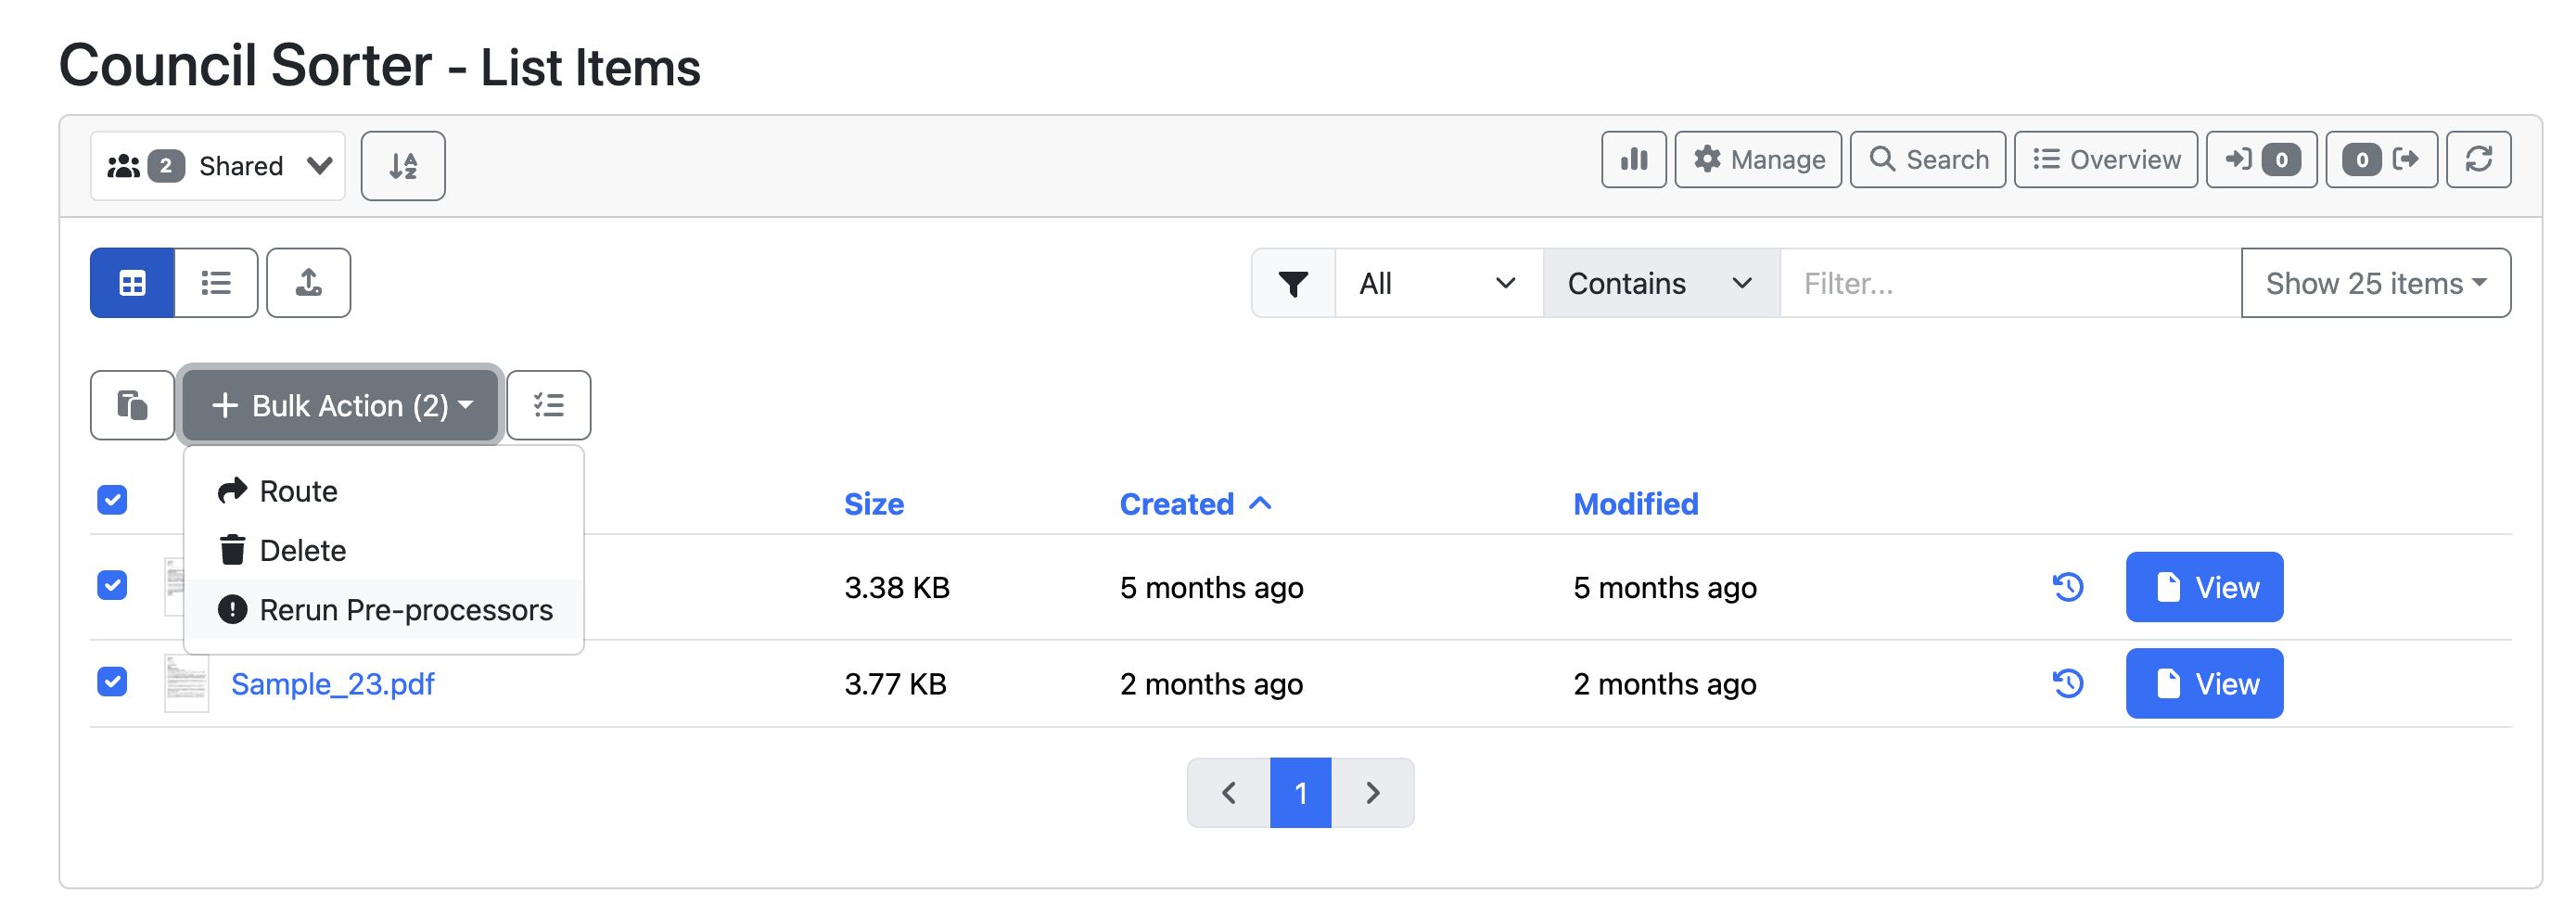Viewport: 2576px width, 918px height.
Task: Select Rerun Pre-processors menu item
Action: [x=384, y=609]
